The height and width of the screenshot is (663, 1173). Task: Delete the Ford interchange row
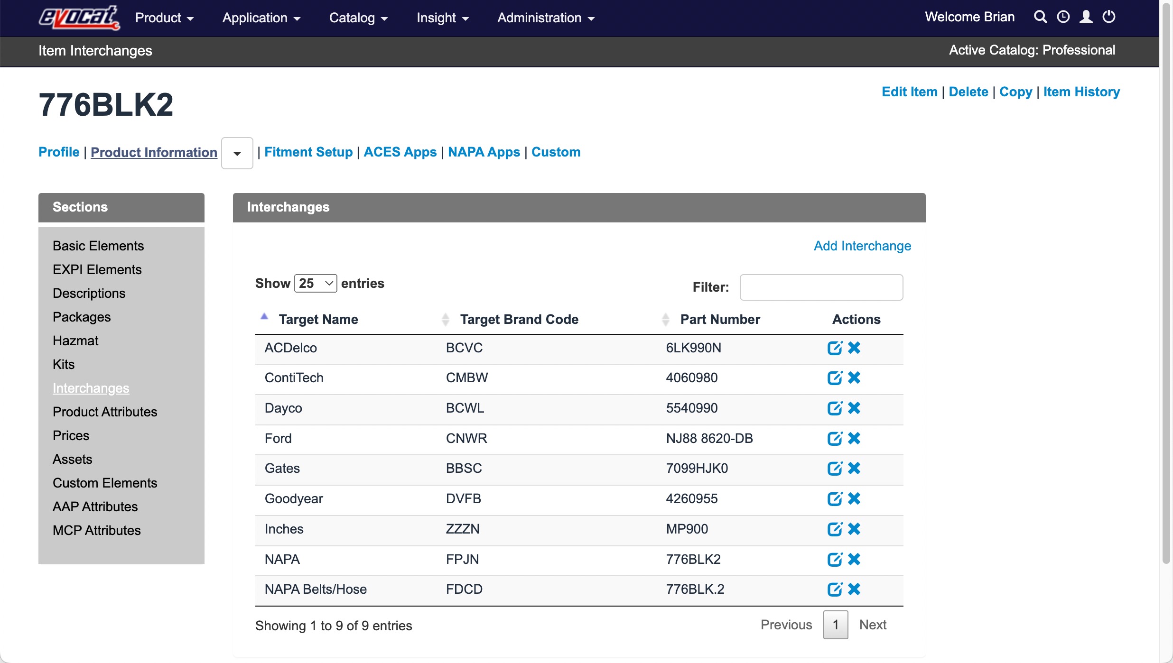854,438
